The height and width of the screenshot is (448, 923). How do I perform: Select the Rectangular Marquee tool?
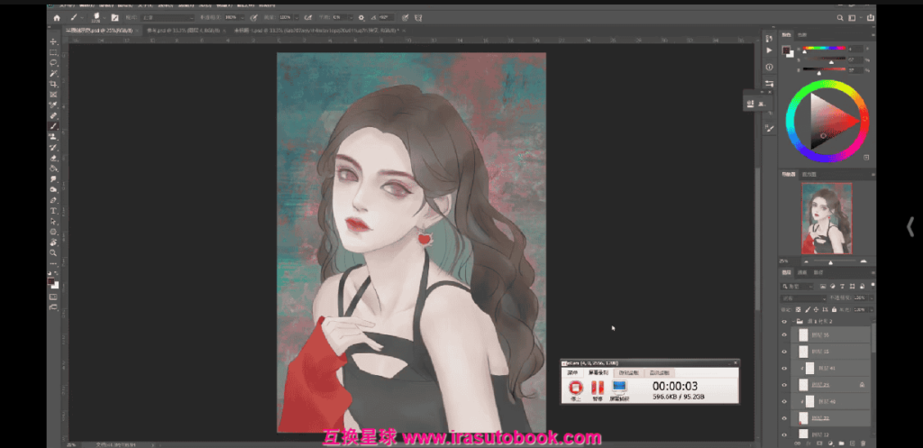53,52
